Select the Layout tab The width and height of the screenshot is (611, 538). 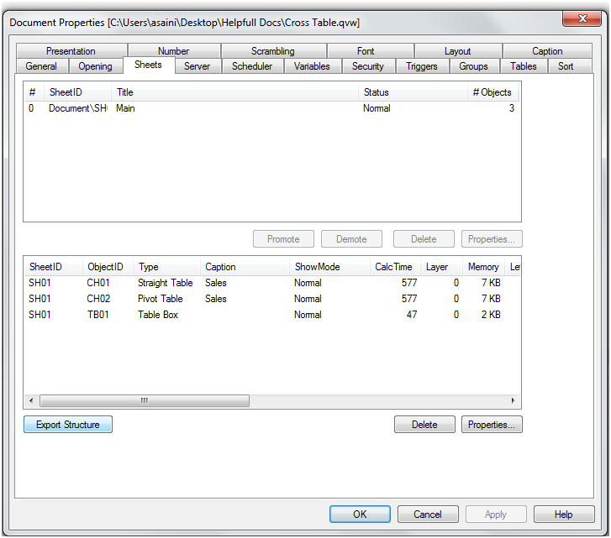pos(457,51)
